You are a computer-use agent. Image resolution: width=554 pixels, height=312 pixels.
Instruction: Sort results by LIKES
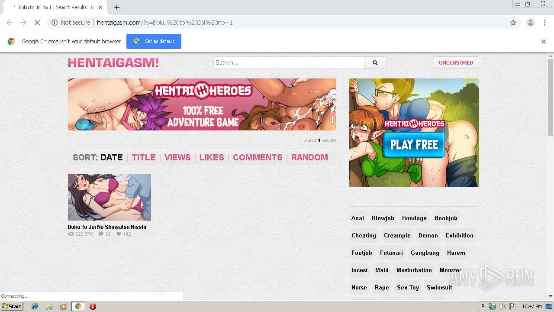pyautogui.click(x=212, y=157)
